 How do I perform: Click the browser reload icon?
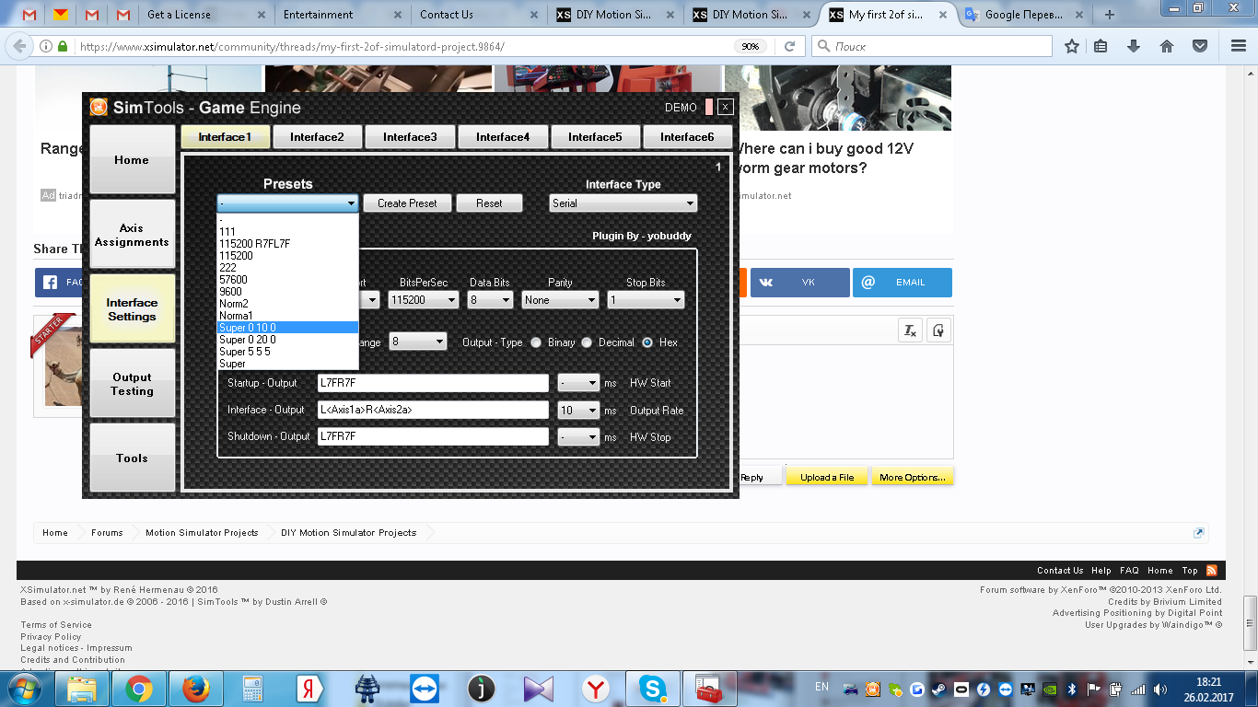click(789, 46)
